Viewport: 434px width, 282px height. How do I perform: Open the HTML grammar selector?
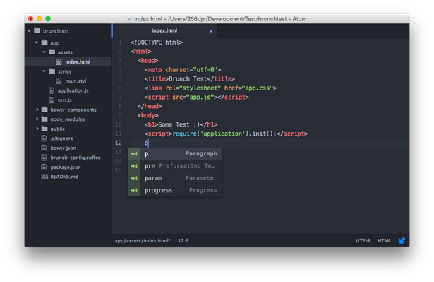pos(384,241)
